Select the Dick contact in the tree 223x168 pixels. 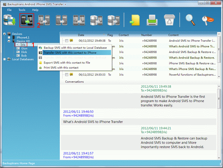[x=24, y=52]
